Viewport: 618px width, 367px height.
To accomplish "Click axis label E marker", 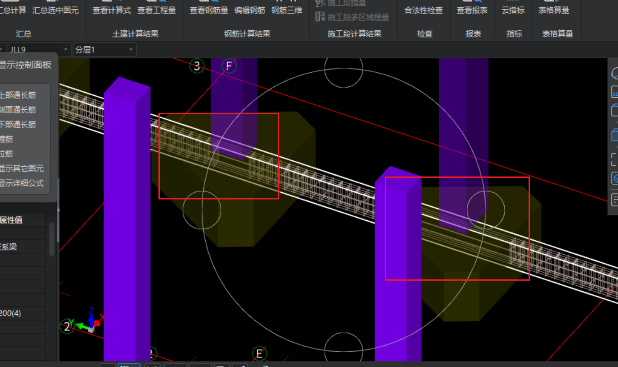I will coord(259,354).
